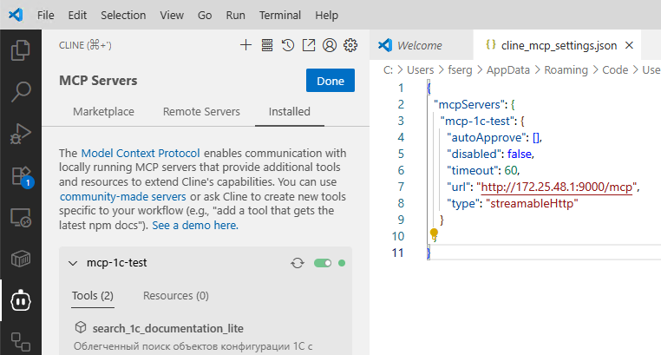Open the Terminal menu
661x355 pixels.
[280, 15]
